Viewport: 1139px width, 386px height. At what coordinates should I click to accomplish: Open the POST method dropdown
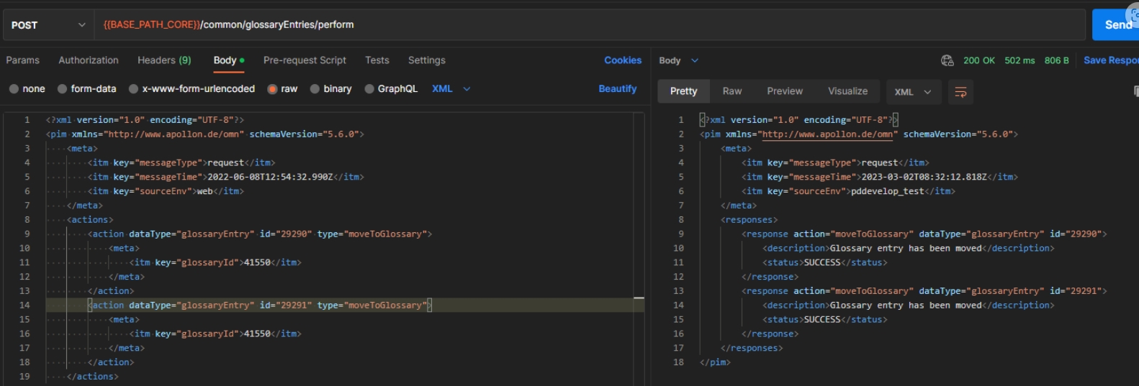click(x=48, y=25)
